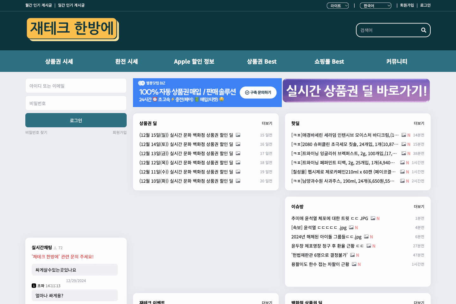Click the search magnifier icon
456x304 pixels.
(x=424, y=30)
